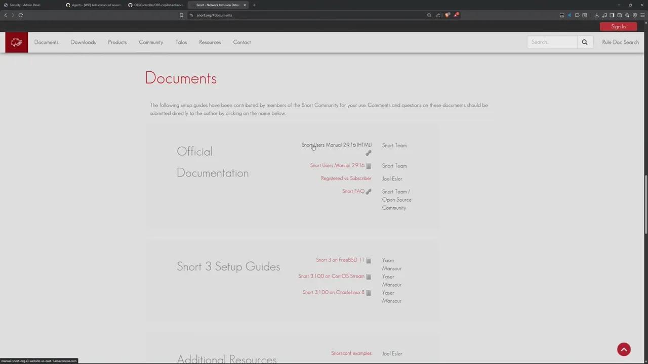
Task: Click the page vertical scrollbar thumb
Action: point(645,204)
